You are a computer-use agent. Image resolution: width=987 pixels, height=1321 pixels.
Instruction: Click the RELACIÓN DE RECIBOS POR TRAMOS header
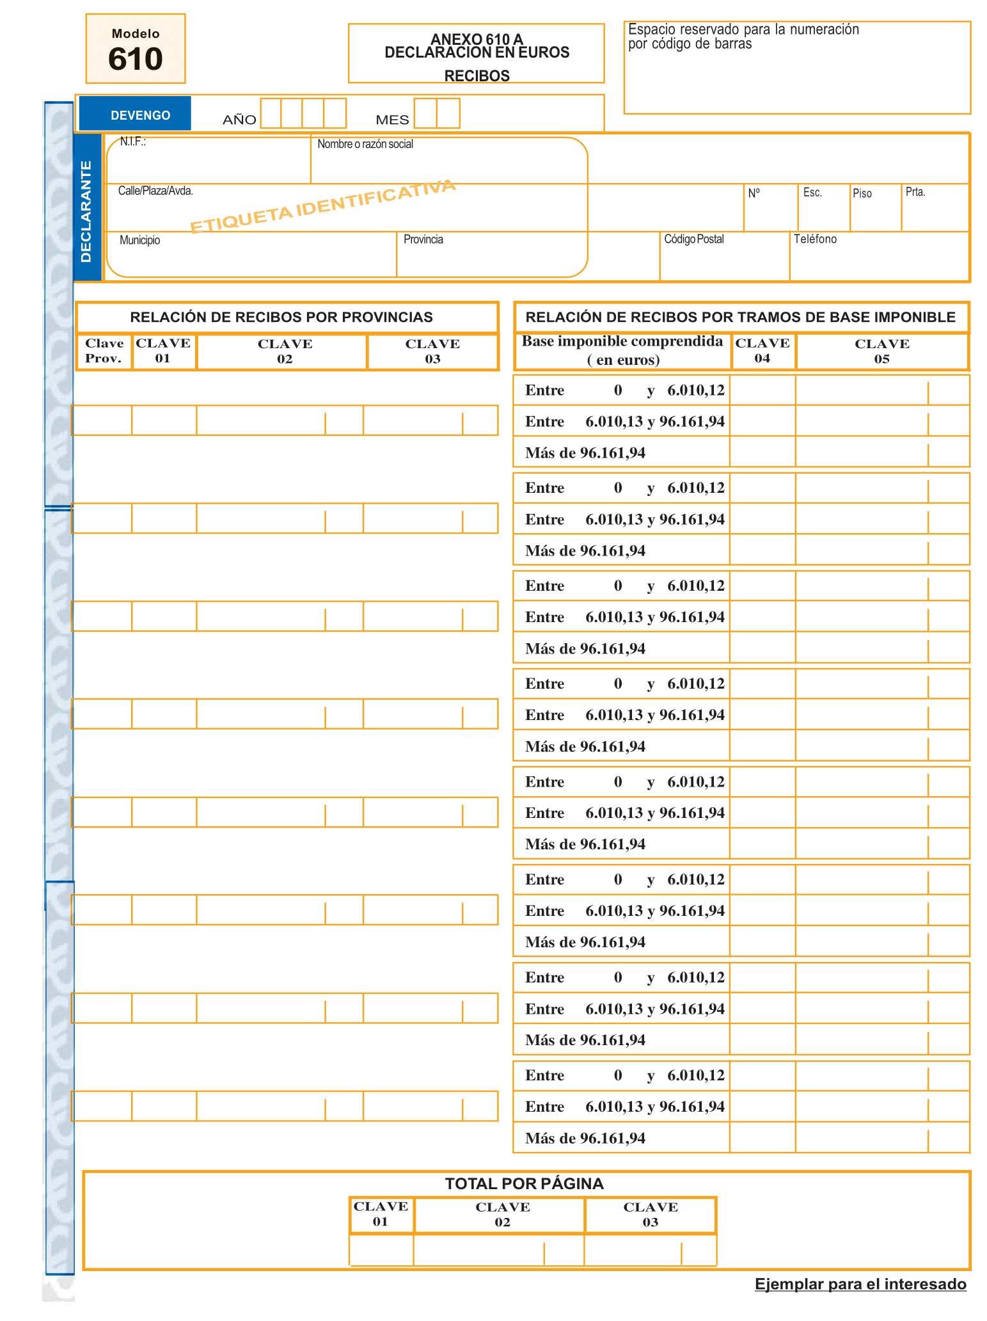741,317
